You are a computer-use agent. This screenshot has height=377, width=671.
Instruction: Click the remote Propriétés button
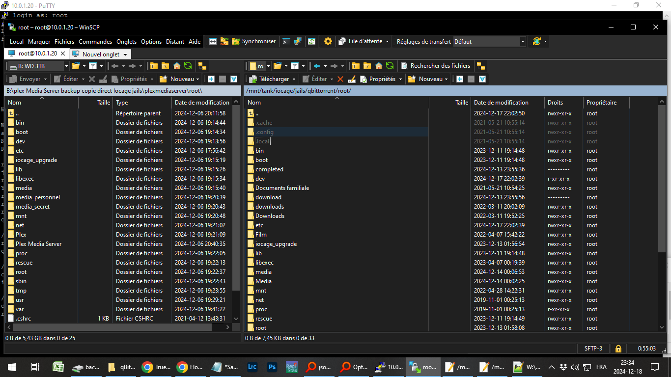(378, 79)
